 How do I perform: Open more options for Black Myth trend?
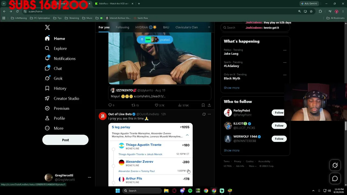pos(285,75)
